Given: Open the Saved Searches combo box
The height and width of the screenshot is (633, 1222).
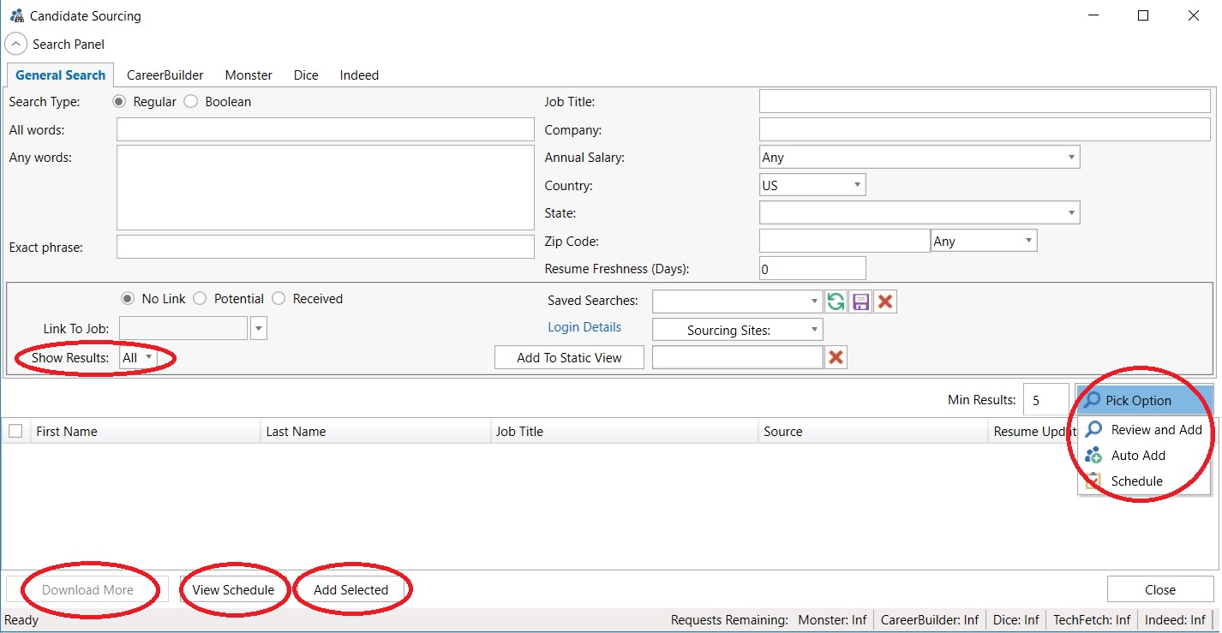Looking at the screenshot, I should point(737,302).
